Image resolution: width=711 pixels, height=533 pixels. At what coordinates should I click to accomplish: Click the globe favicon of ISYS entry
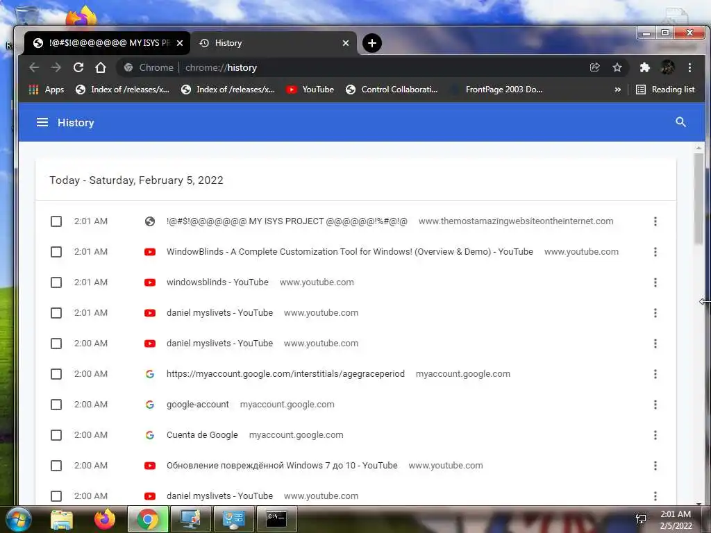(150, 221)
